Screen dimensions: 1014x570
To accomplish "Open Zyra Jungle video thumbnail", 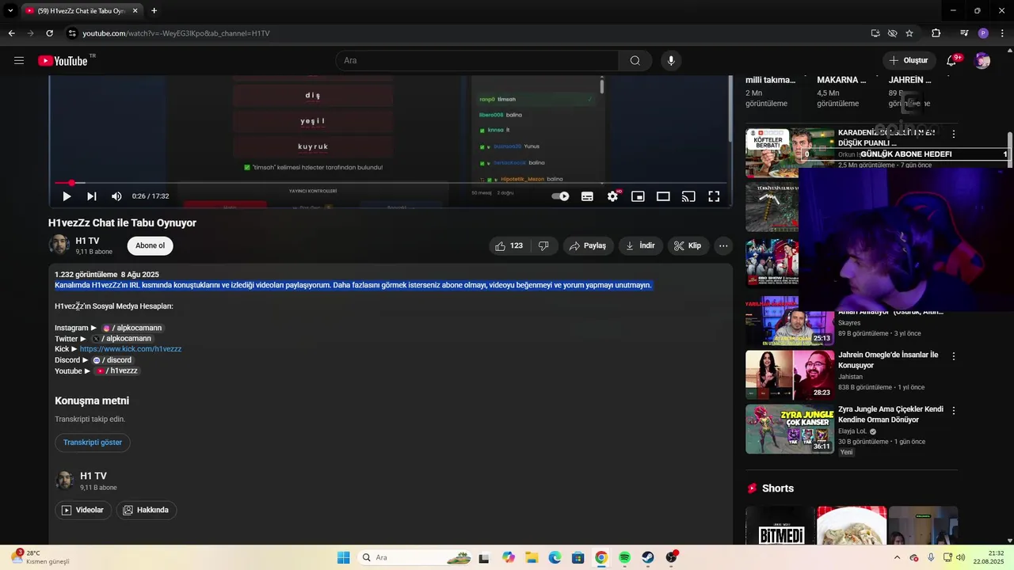I will (790, 429).
